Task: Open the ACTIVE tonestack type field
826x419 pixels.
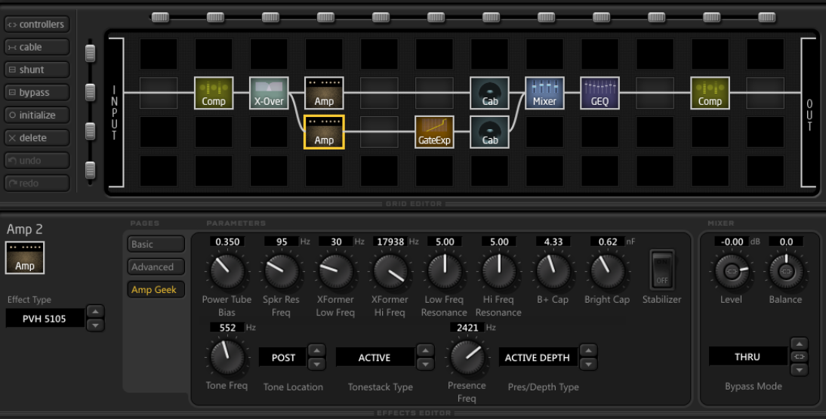Action: 375,357
